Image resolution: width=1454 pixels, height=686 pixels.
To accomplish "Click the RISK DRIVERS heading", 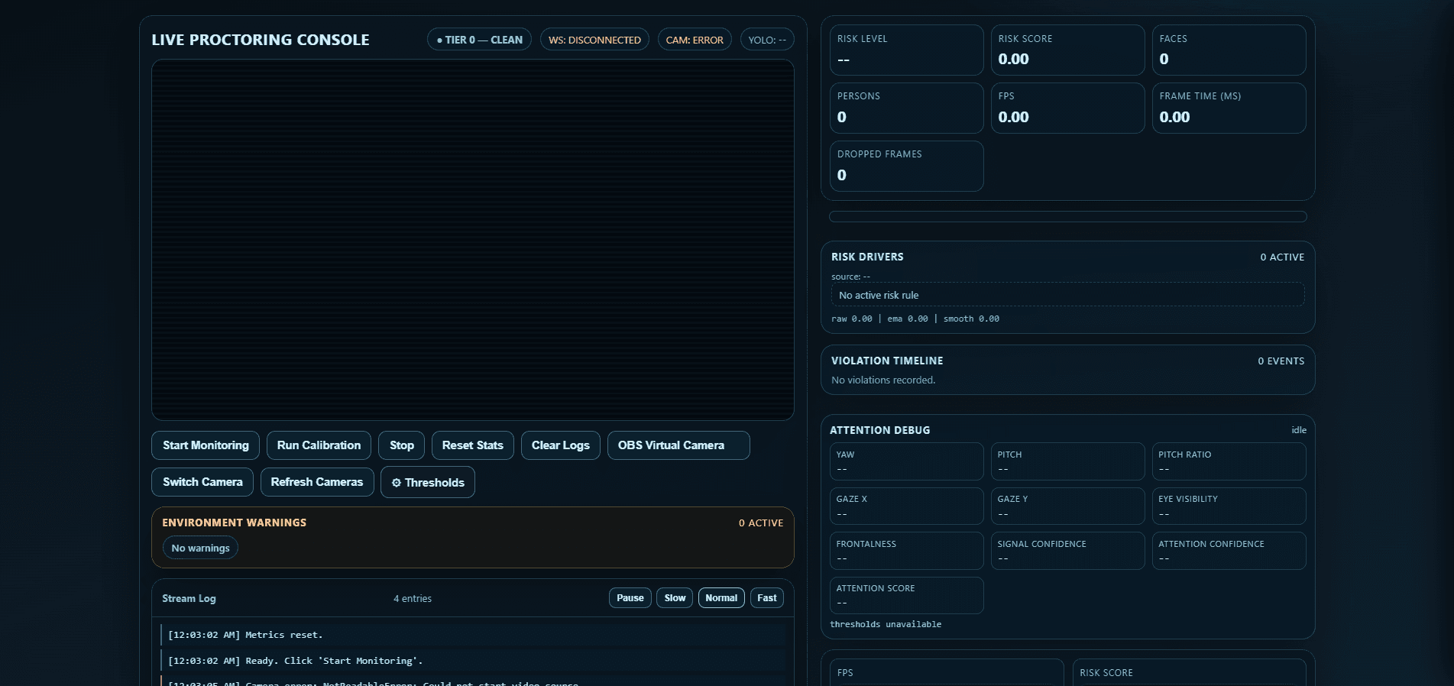I will pos(867,257).
